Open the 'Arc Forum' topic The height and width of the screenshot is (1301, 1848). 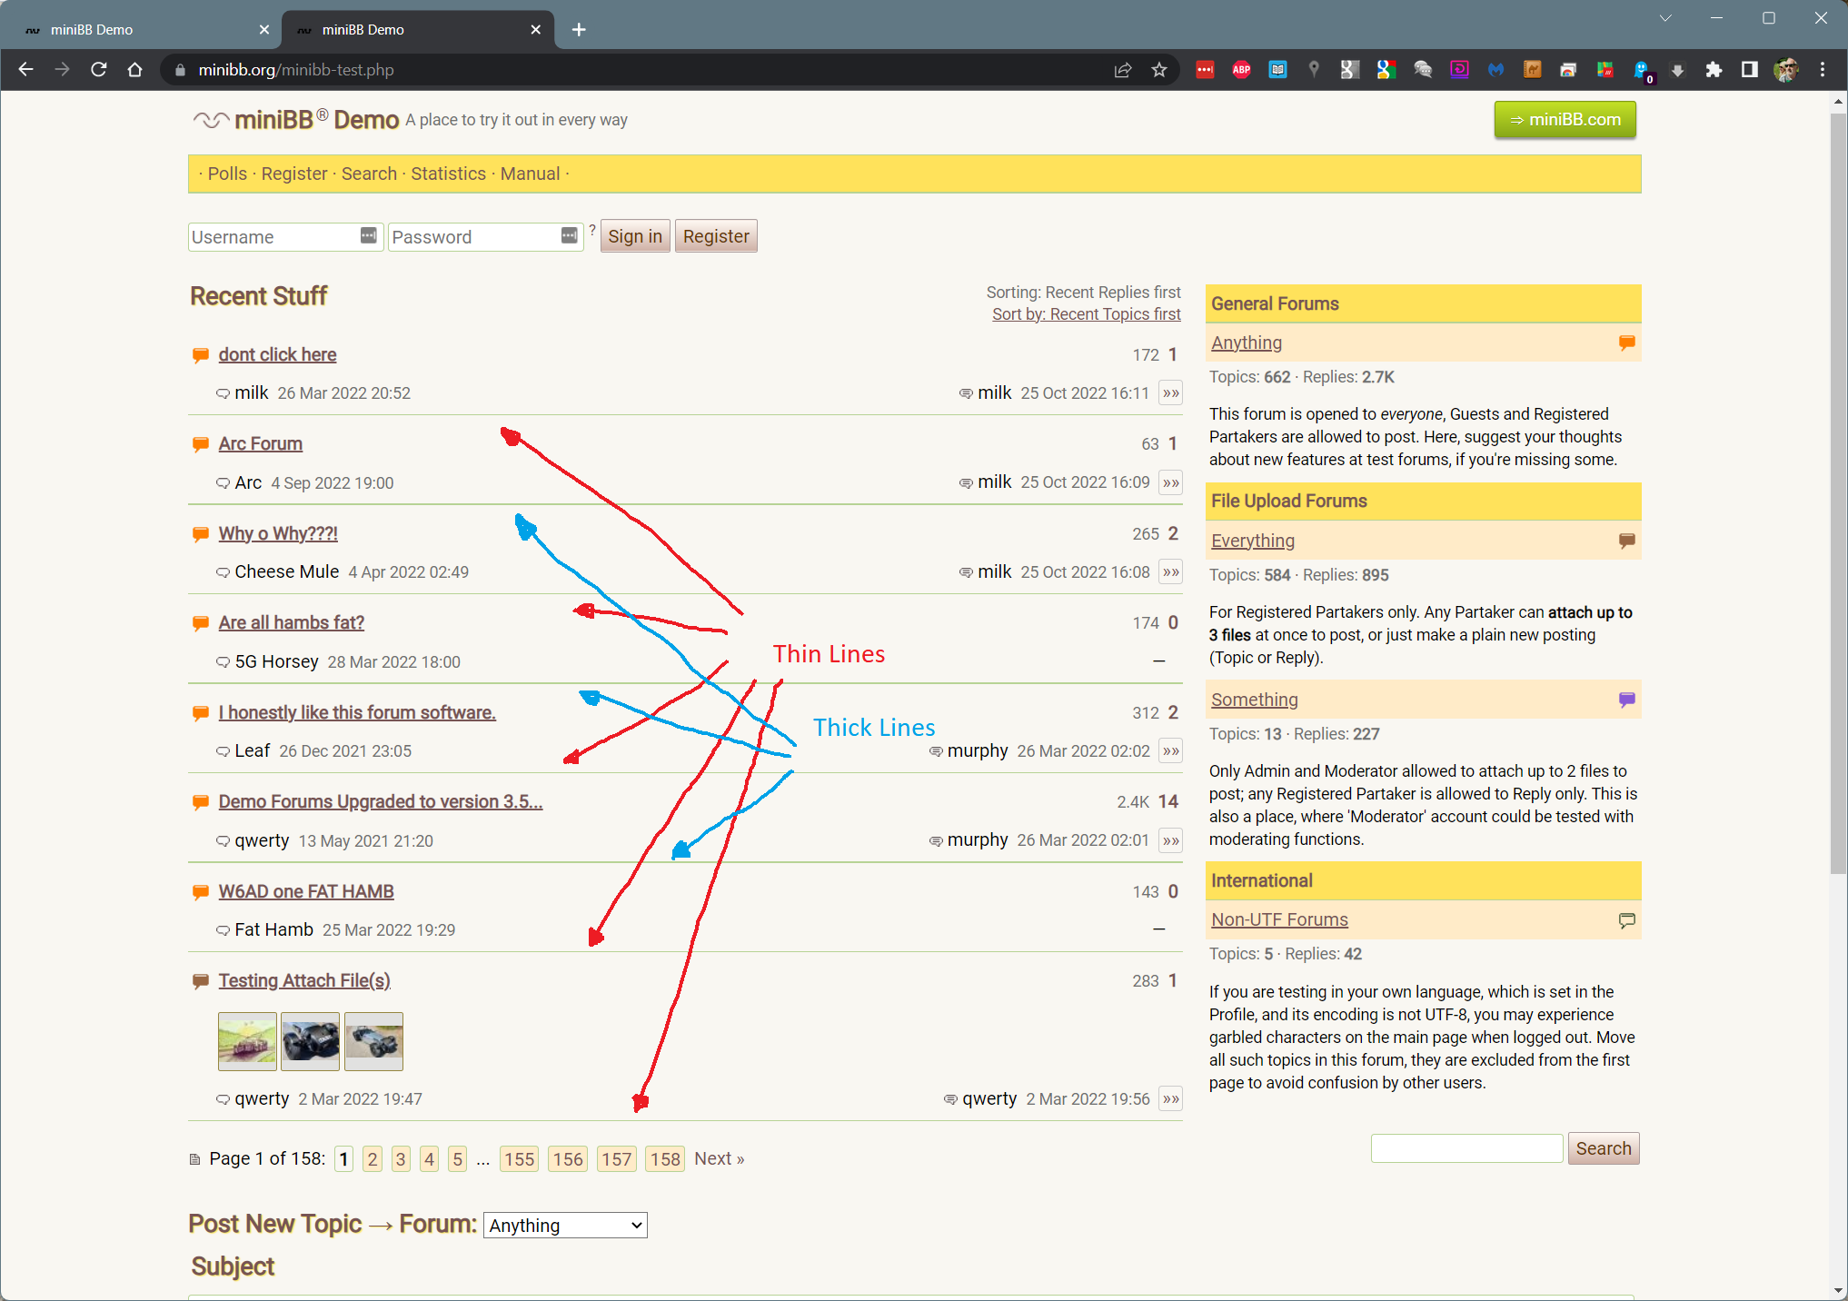coord(261,443)
